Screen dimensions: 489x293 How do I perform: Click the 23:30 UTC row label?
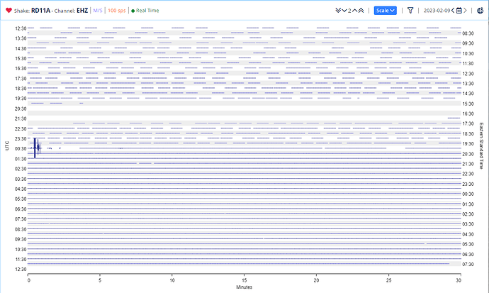click(x=21, y=138)
